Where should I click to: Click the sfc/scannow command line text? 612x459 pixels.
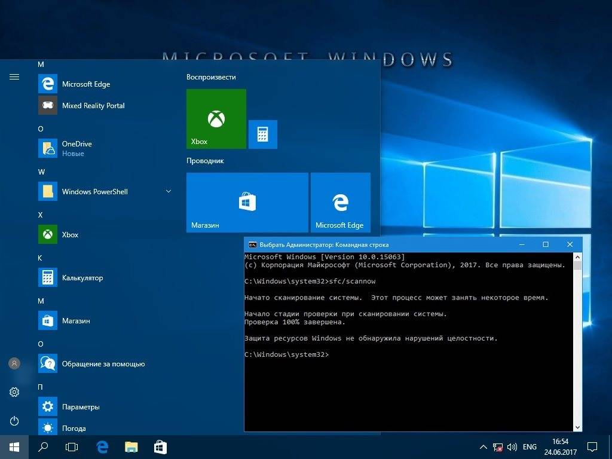[x=353, y=281]
